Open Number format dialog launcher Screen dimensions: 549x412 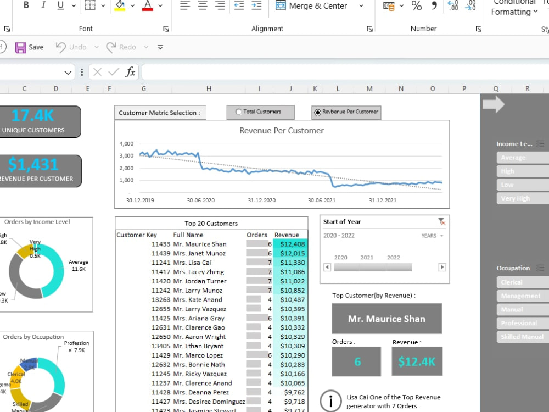[479, 29]
